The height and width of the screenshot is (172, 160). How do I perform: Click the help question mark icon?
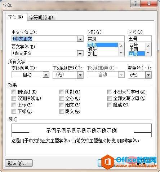(135, 4)
